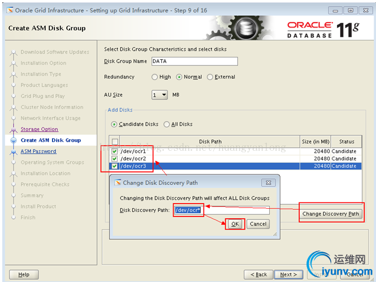Viewport: 376px width, 282px height.
Task: Minimize the Oracle Grid Infrastructure window
Action: coord(335,11)
